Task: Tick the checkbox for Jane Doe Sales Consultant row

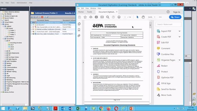Action: pos(31,34)
